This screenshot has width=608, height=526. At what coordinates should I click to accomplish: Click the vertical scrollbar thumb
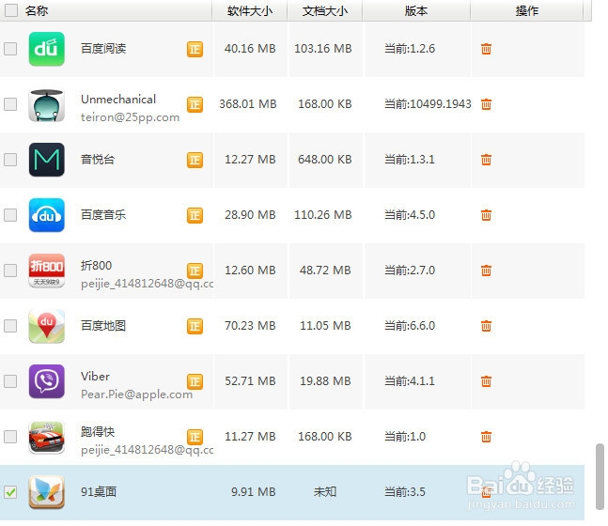point(600,477)
